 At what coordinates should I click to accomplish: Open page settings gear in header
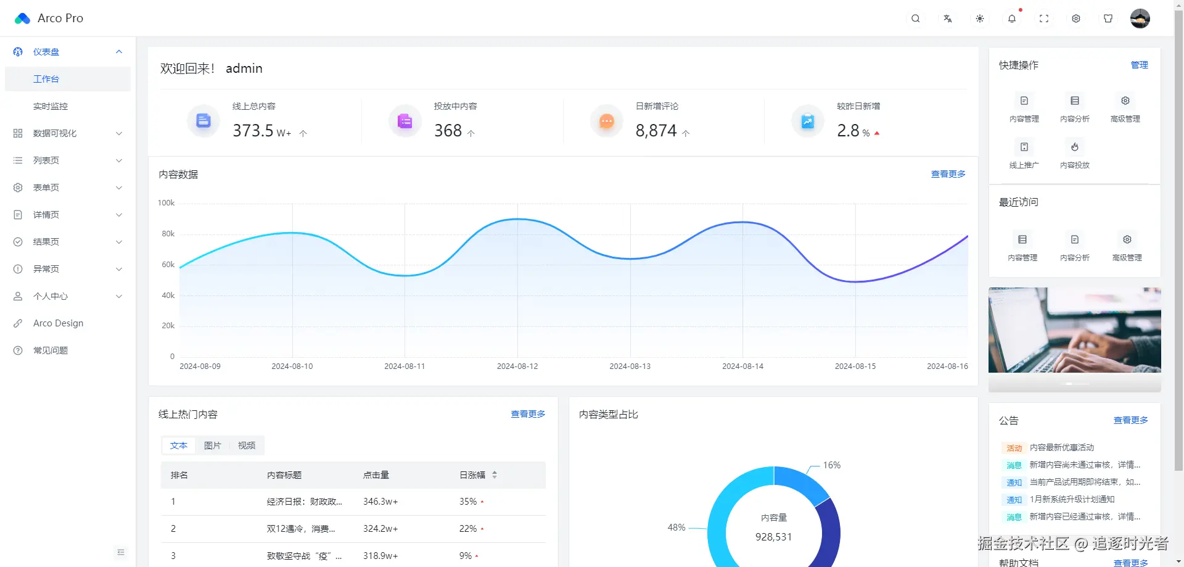(x=1076, y=19)
